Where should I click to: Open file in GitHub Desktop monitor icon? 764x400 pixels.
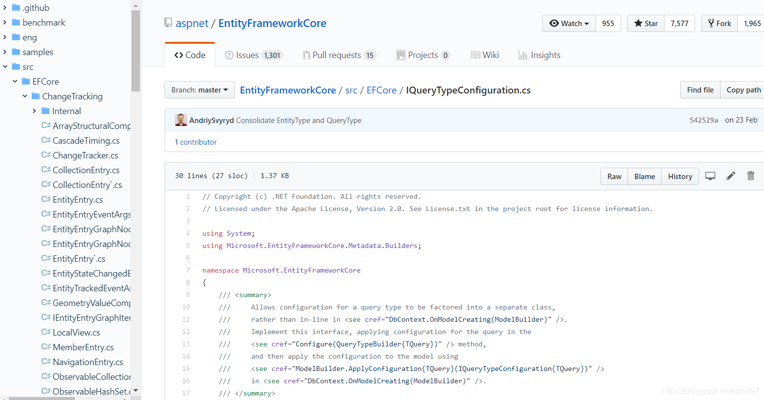(x=710, y=176)
